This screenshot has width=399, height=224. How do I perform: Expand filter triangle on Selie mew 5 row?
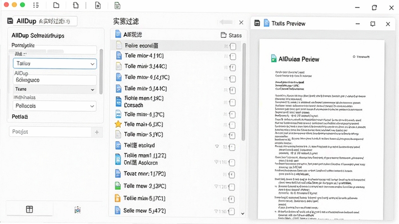click(x=216, y=211)
